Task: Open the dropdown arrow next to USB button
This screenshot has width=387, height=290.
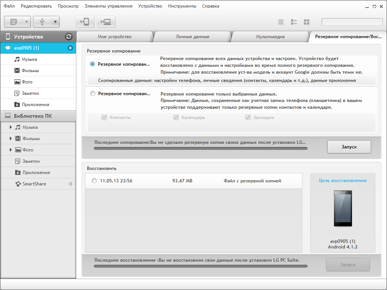Action: (x=55, y=22)
